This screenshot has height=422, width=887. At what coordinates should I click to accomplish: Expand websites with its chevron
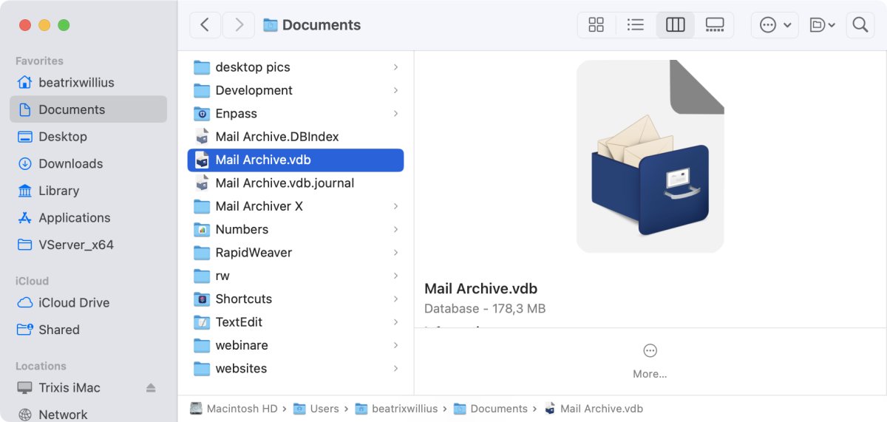[x=396, y=368]
